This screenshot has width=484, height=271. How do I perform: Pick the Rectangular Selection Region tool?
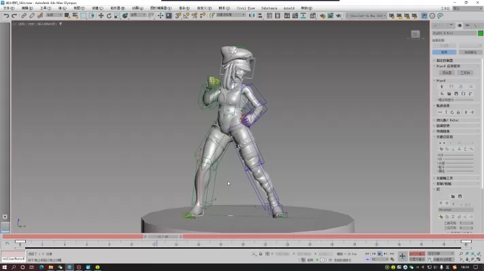[x=83, y=16]
